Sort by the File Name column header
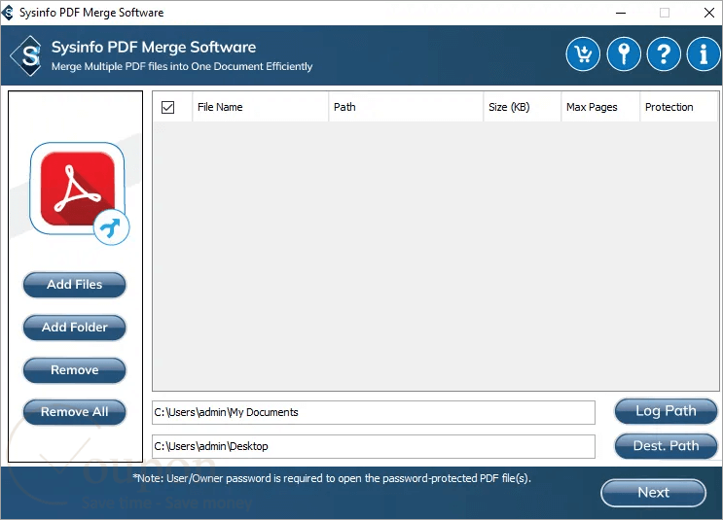 [x=261, y=107]
